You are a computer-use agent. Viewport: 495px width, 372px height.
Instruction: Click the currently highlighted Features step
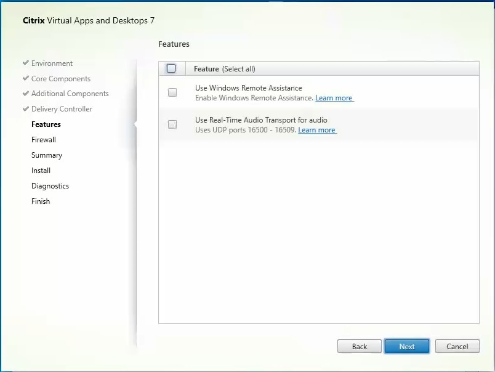44,124
